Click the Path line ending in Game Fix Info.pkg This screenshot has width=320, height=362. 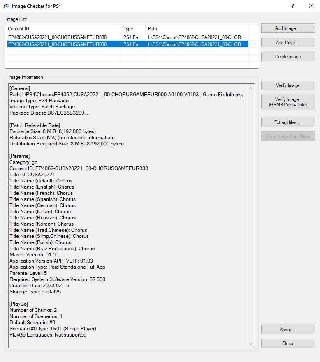[126, 95]
